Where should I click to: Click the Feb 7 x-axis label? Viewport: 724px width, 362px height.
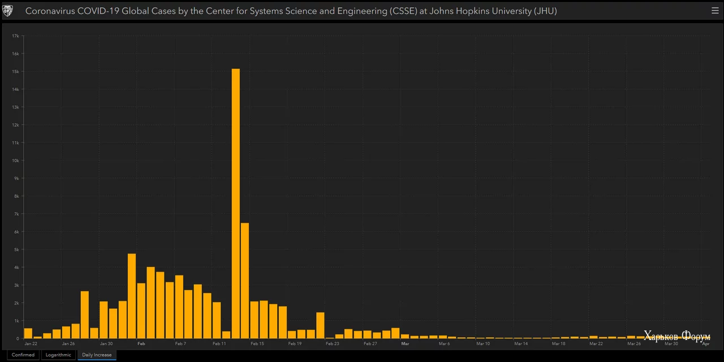tap(180, 343)
